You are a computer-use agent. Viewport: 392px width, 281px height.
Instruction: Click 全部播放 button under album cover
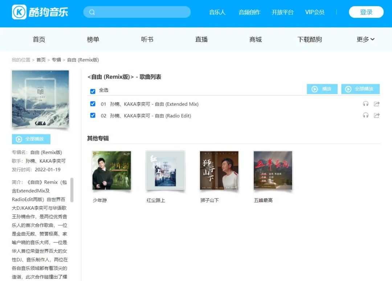pyautogui.click(x=31, y=139)
